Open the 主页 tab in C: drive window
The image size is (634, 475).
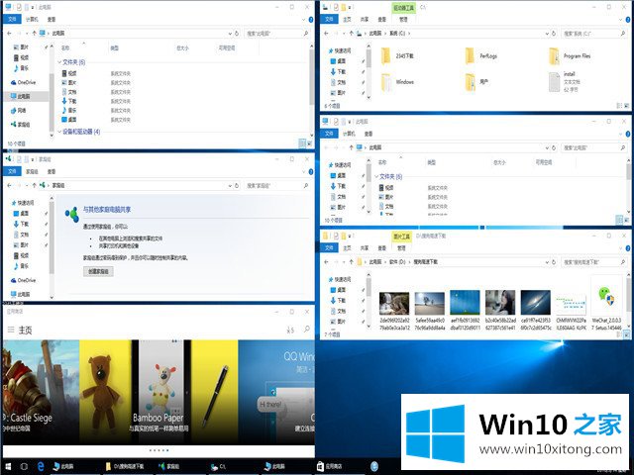(347, 20)
